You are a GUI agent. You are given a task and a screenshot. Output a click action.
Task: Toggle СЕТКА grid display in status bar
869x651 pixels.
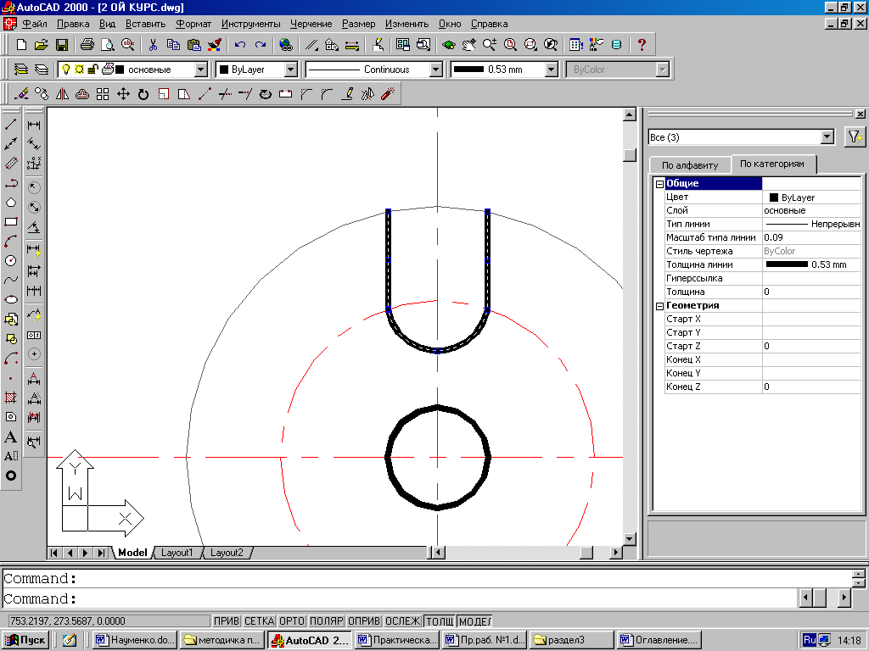click(x=260, y=621)
